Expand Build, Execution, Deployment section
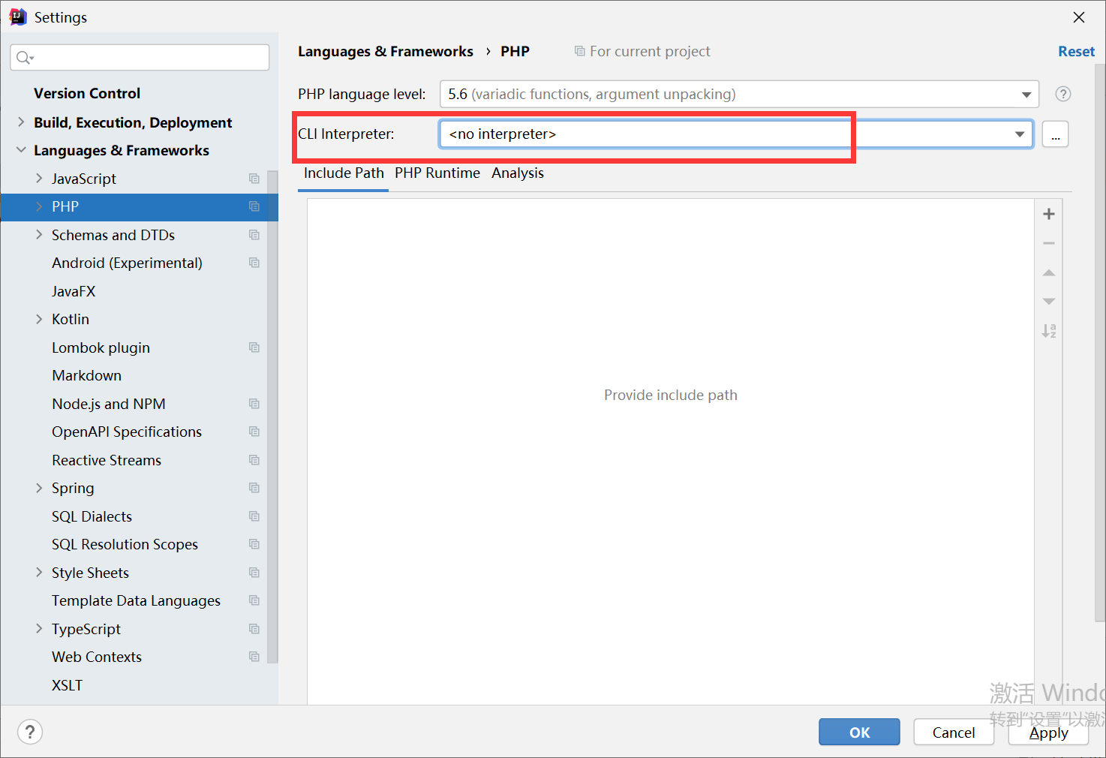The height and width of the screenshot is (758, 1106). 21,122
